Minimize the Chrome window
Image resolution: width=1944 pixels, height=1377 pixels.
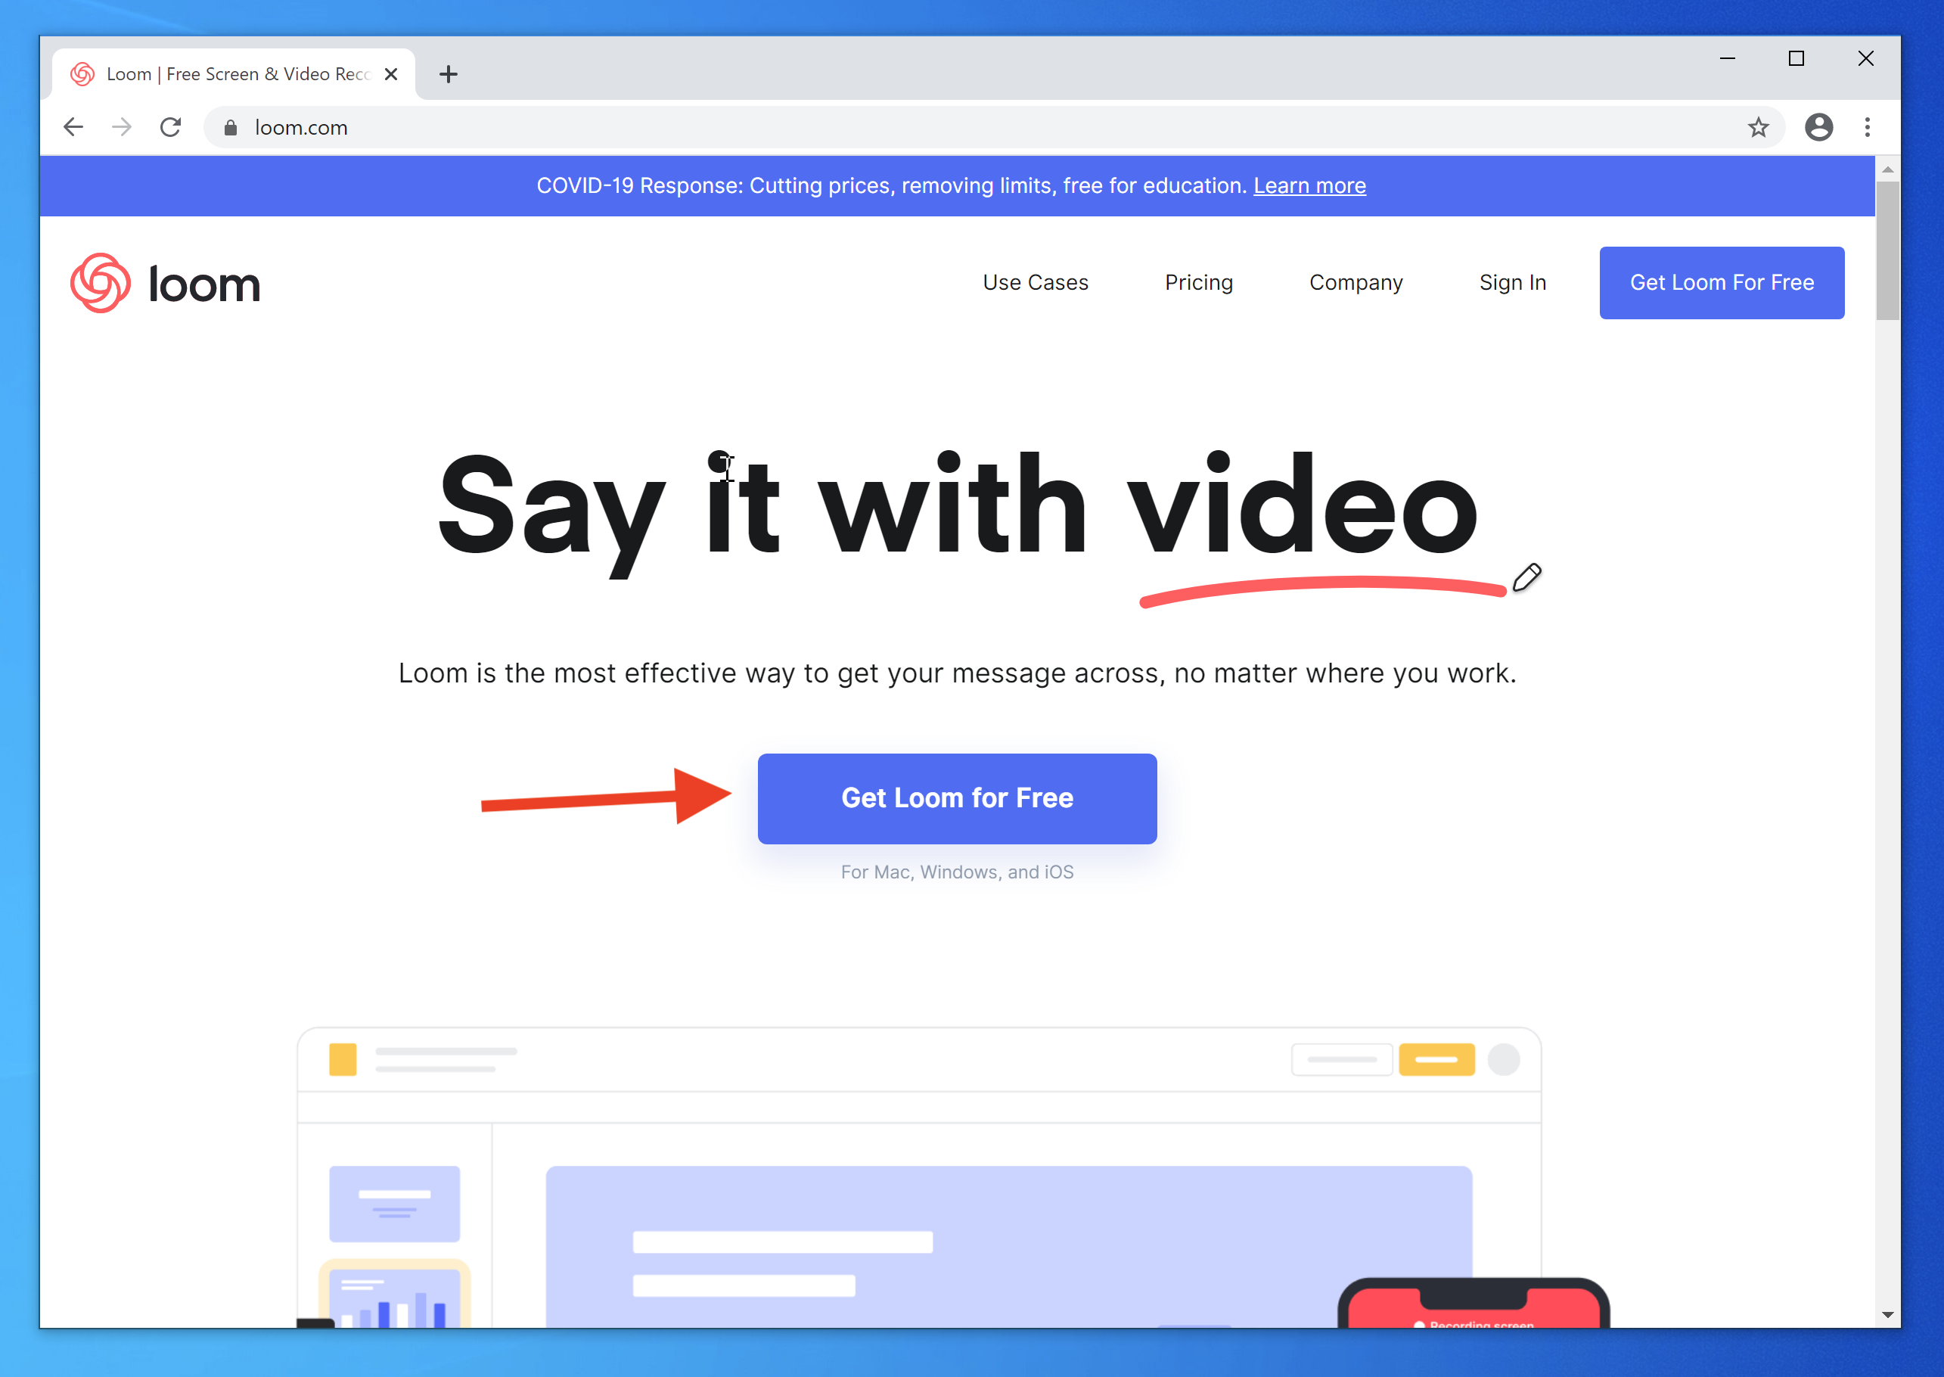pos(1727,58)
